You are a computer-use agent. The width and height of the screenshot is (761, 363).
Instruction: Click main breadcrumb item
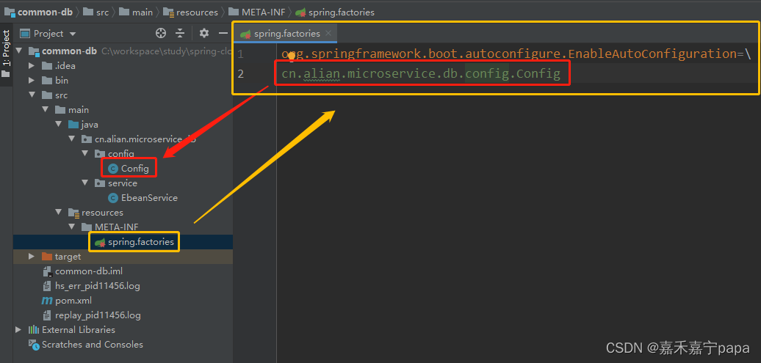click(137, 12)
